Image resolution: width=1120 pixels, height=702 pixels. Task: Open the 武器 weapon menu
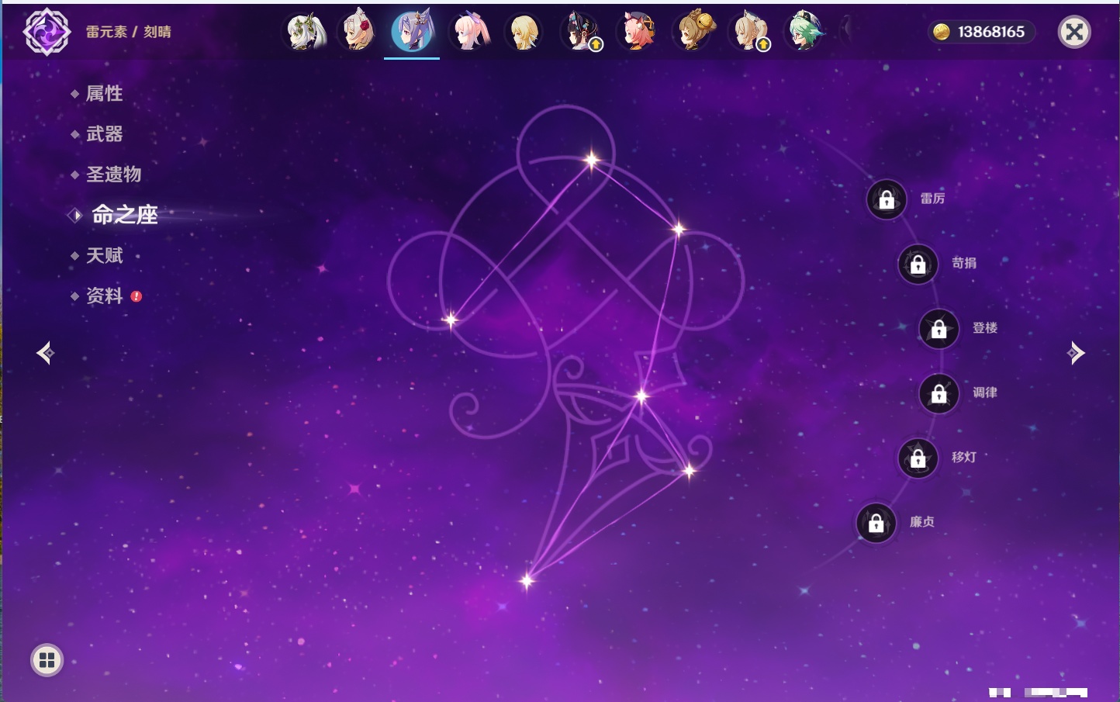(x=105, y=134)
